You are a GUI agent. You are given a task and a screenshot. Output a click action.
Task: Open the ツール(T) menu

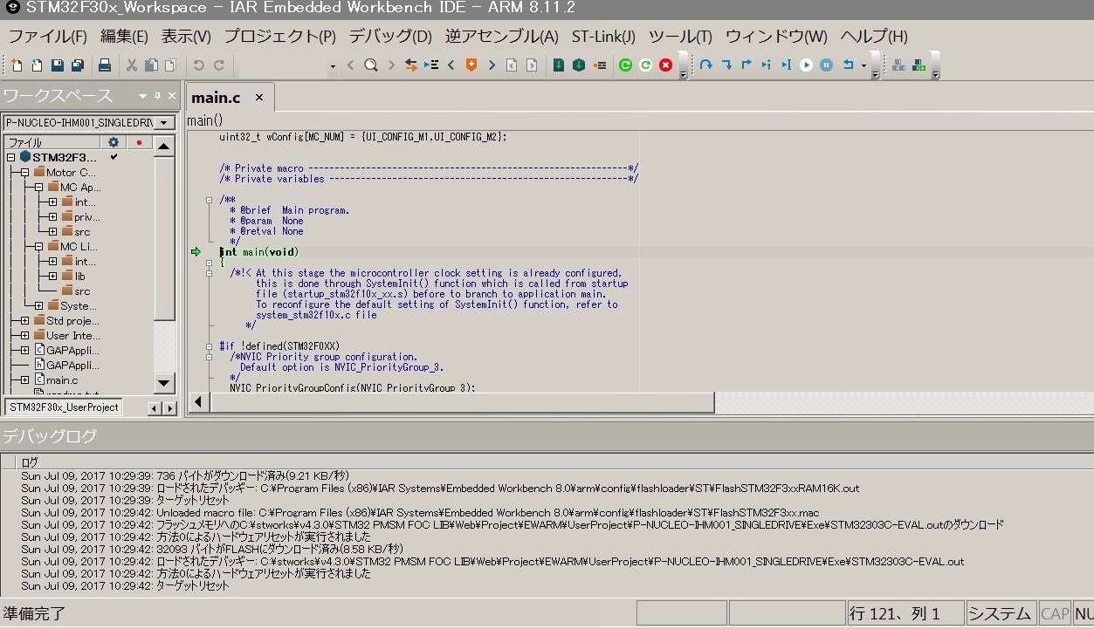(x=680, y=37)
